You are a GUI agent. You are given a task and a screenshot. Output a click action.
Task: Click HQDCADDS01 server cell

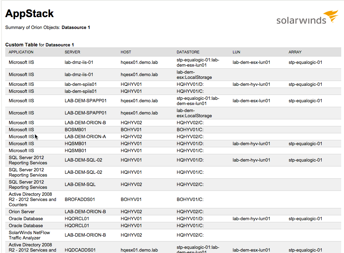(x=80, y=250)
